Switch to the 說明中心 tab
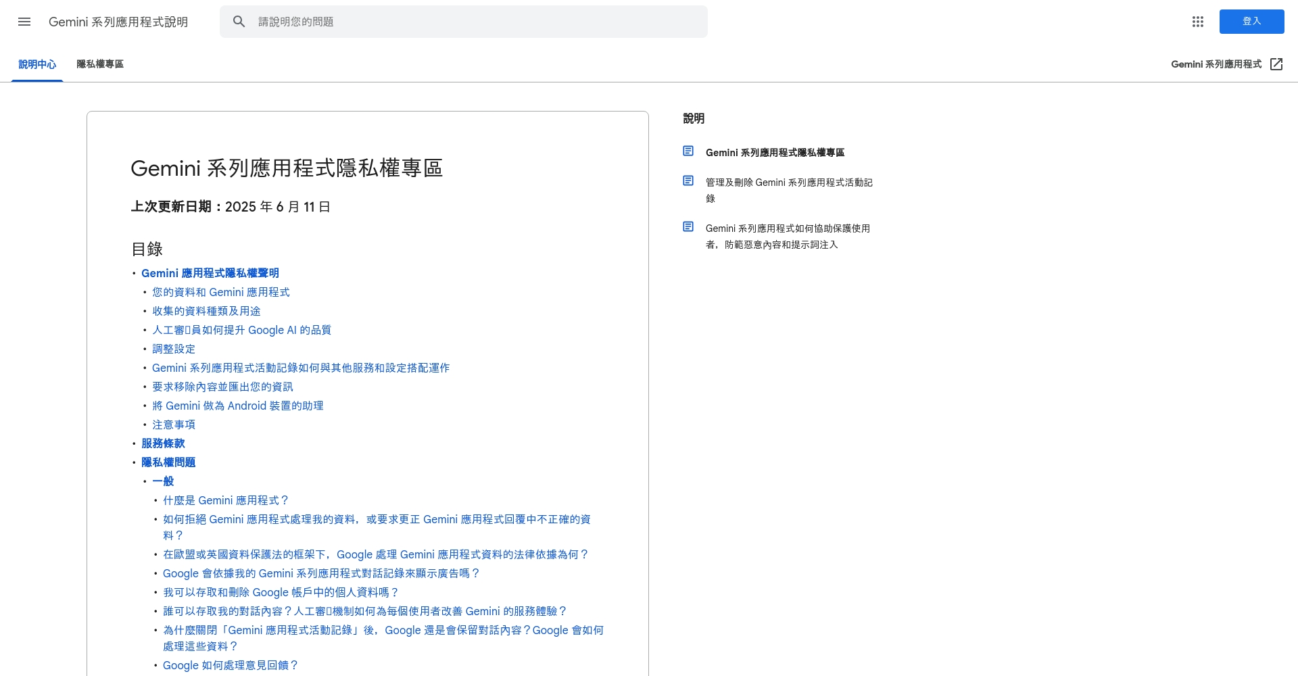 coord(37,64)
